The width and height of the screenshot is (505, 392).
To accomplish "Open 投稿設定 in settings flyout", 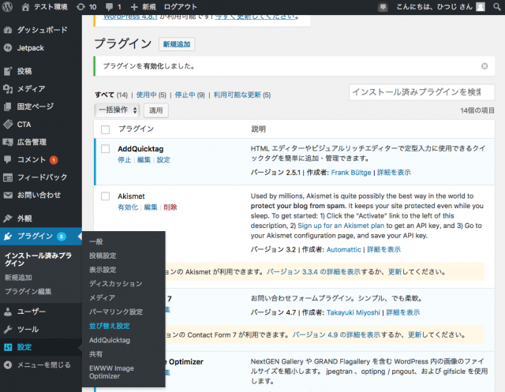I will tap(103, 256).
